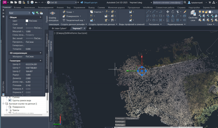Viewport: 218px width, 128px height.
Task: Toggle auto-hide on properties palette
Action: coord(3,13)
